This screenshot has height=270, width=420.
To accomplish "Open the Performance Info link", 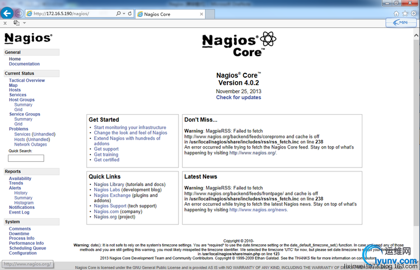I will point(26,243).
